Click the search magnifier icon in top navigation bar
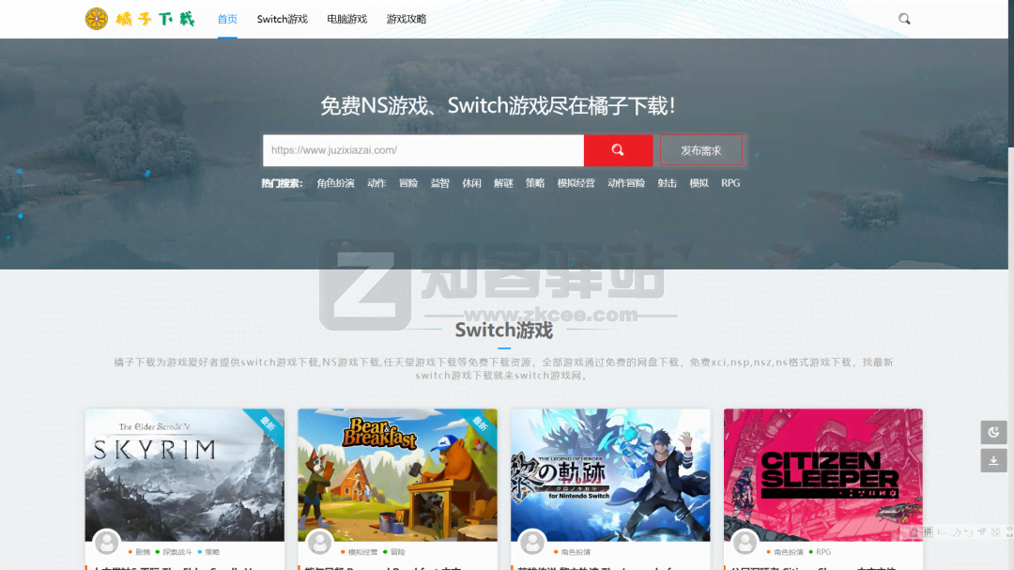This screenshot has height=570, width=1014. [904, 18]
